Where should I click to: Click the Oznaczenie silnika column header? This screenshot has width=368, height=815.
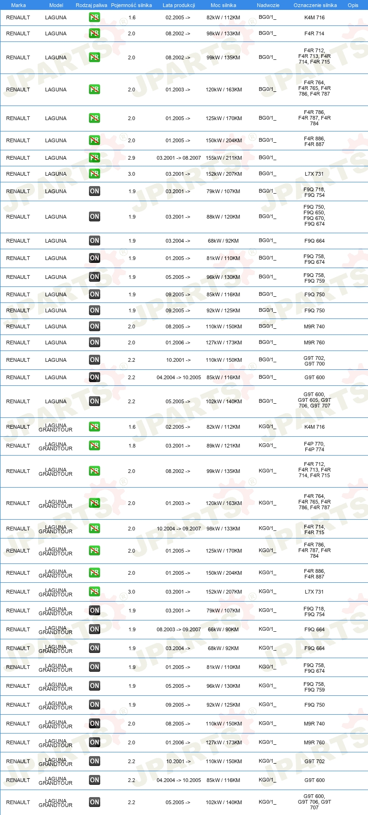pos(315,5)
